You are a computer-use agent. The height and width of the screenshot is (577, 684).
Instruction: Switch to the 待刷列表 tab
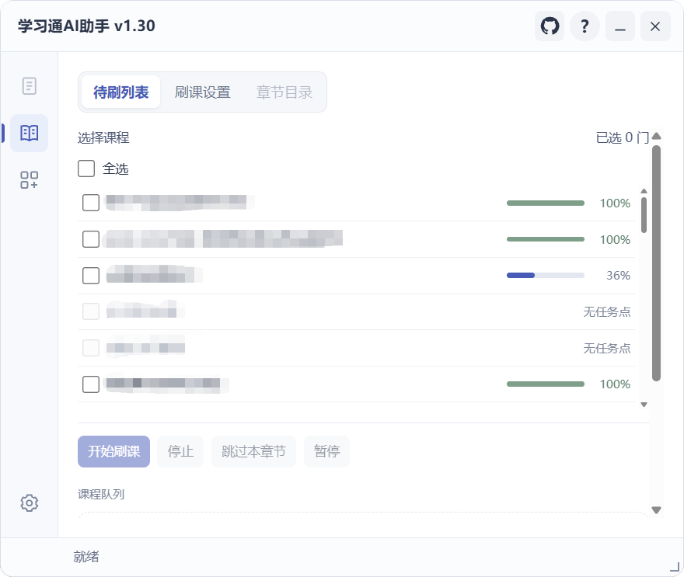coord(120,92)
